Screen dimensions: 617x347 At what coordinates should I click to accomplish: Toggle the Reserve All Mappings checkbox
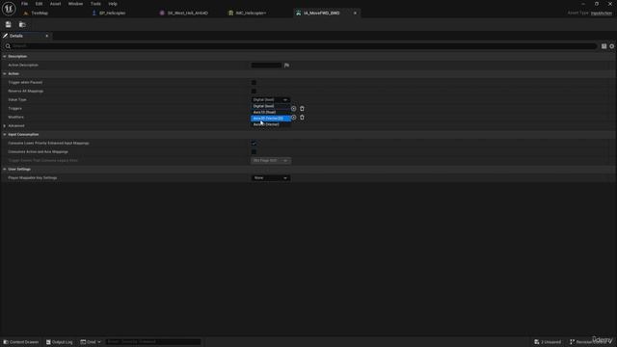254,92
